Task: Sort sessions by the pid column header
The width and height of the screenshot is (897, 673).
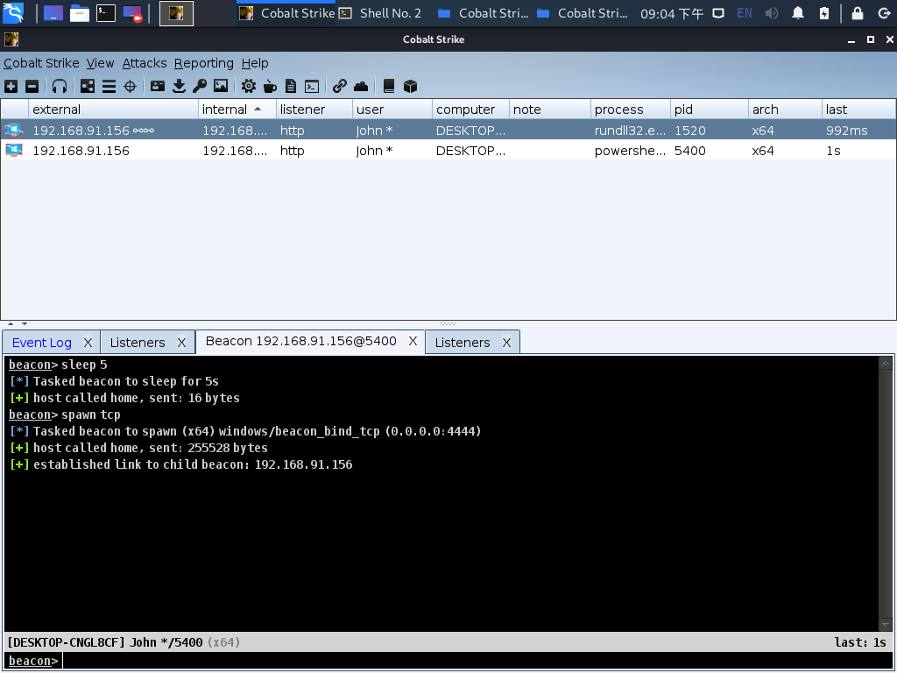Action: [683, 110]
